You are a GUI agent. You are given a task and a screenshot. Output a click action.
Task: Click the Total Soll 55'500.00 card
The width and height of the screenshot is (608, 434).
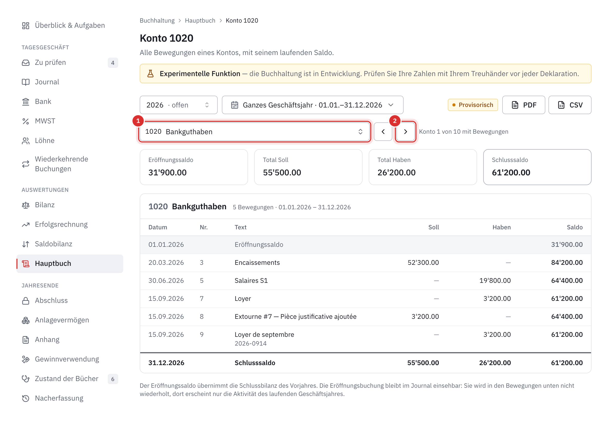click(308, 167)
